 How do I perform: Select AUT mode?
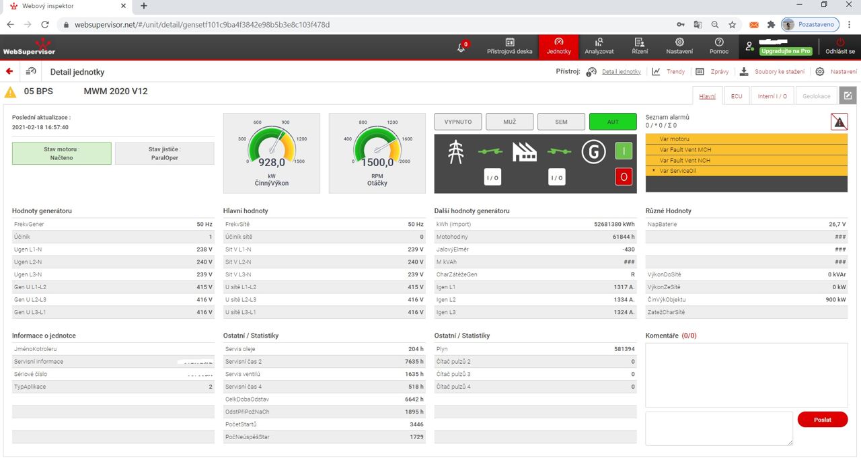pos(613,122)
